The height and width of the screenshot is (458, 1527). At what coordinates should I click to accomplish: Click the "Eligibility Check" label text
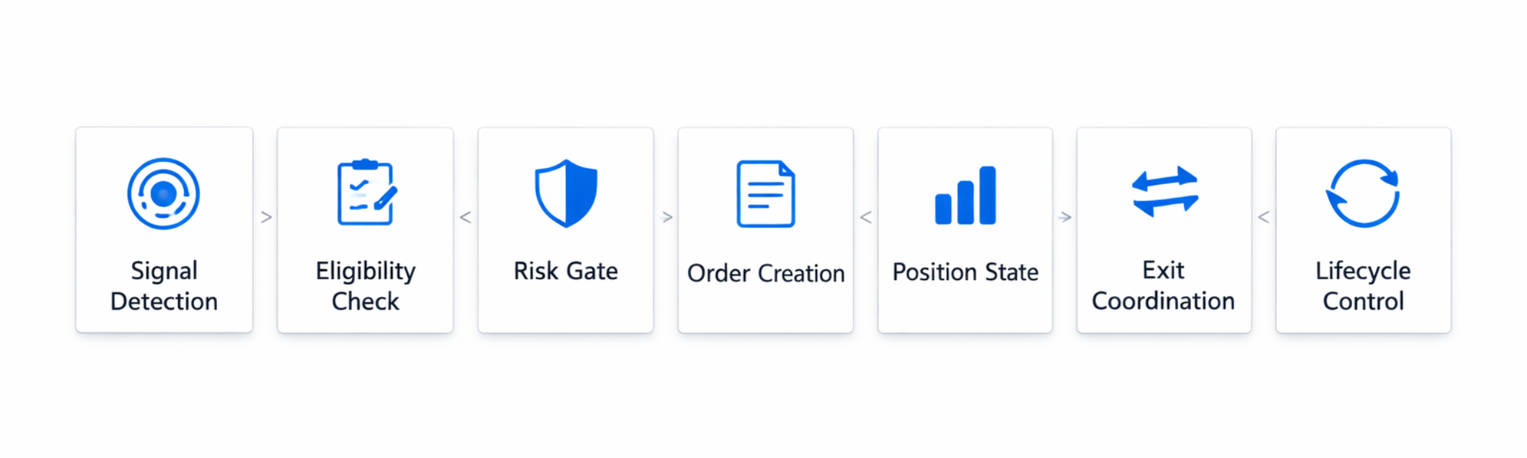point(366,285)
